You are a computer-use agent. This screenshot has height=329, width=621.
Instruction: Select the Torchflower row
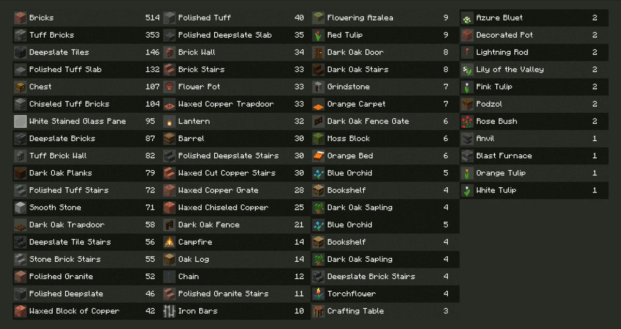point(385,294)
